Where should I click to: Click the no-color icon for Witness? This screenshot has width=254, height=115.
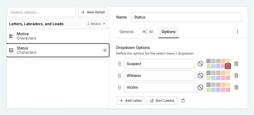pyautogui.click(x=200, y=75)
